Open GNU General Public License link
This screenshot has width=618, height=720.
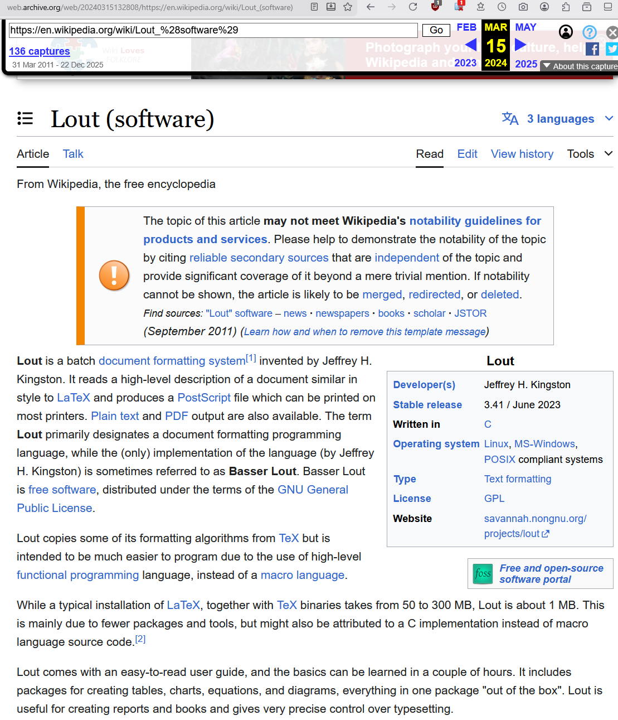[x=183, y=499]
